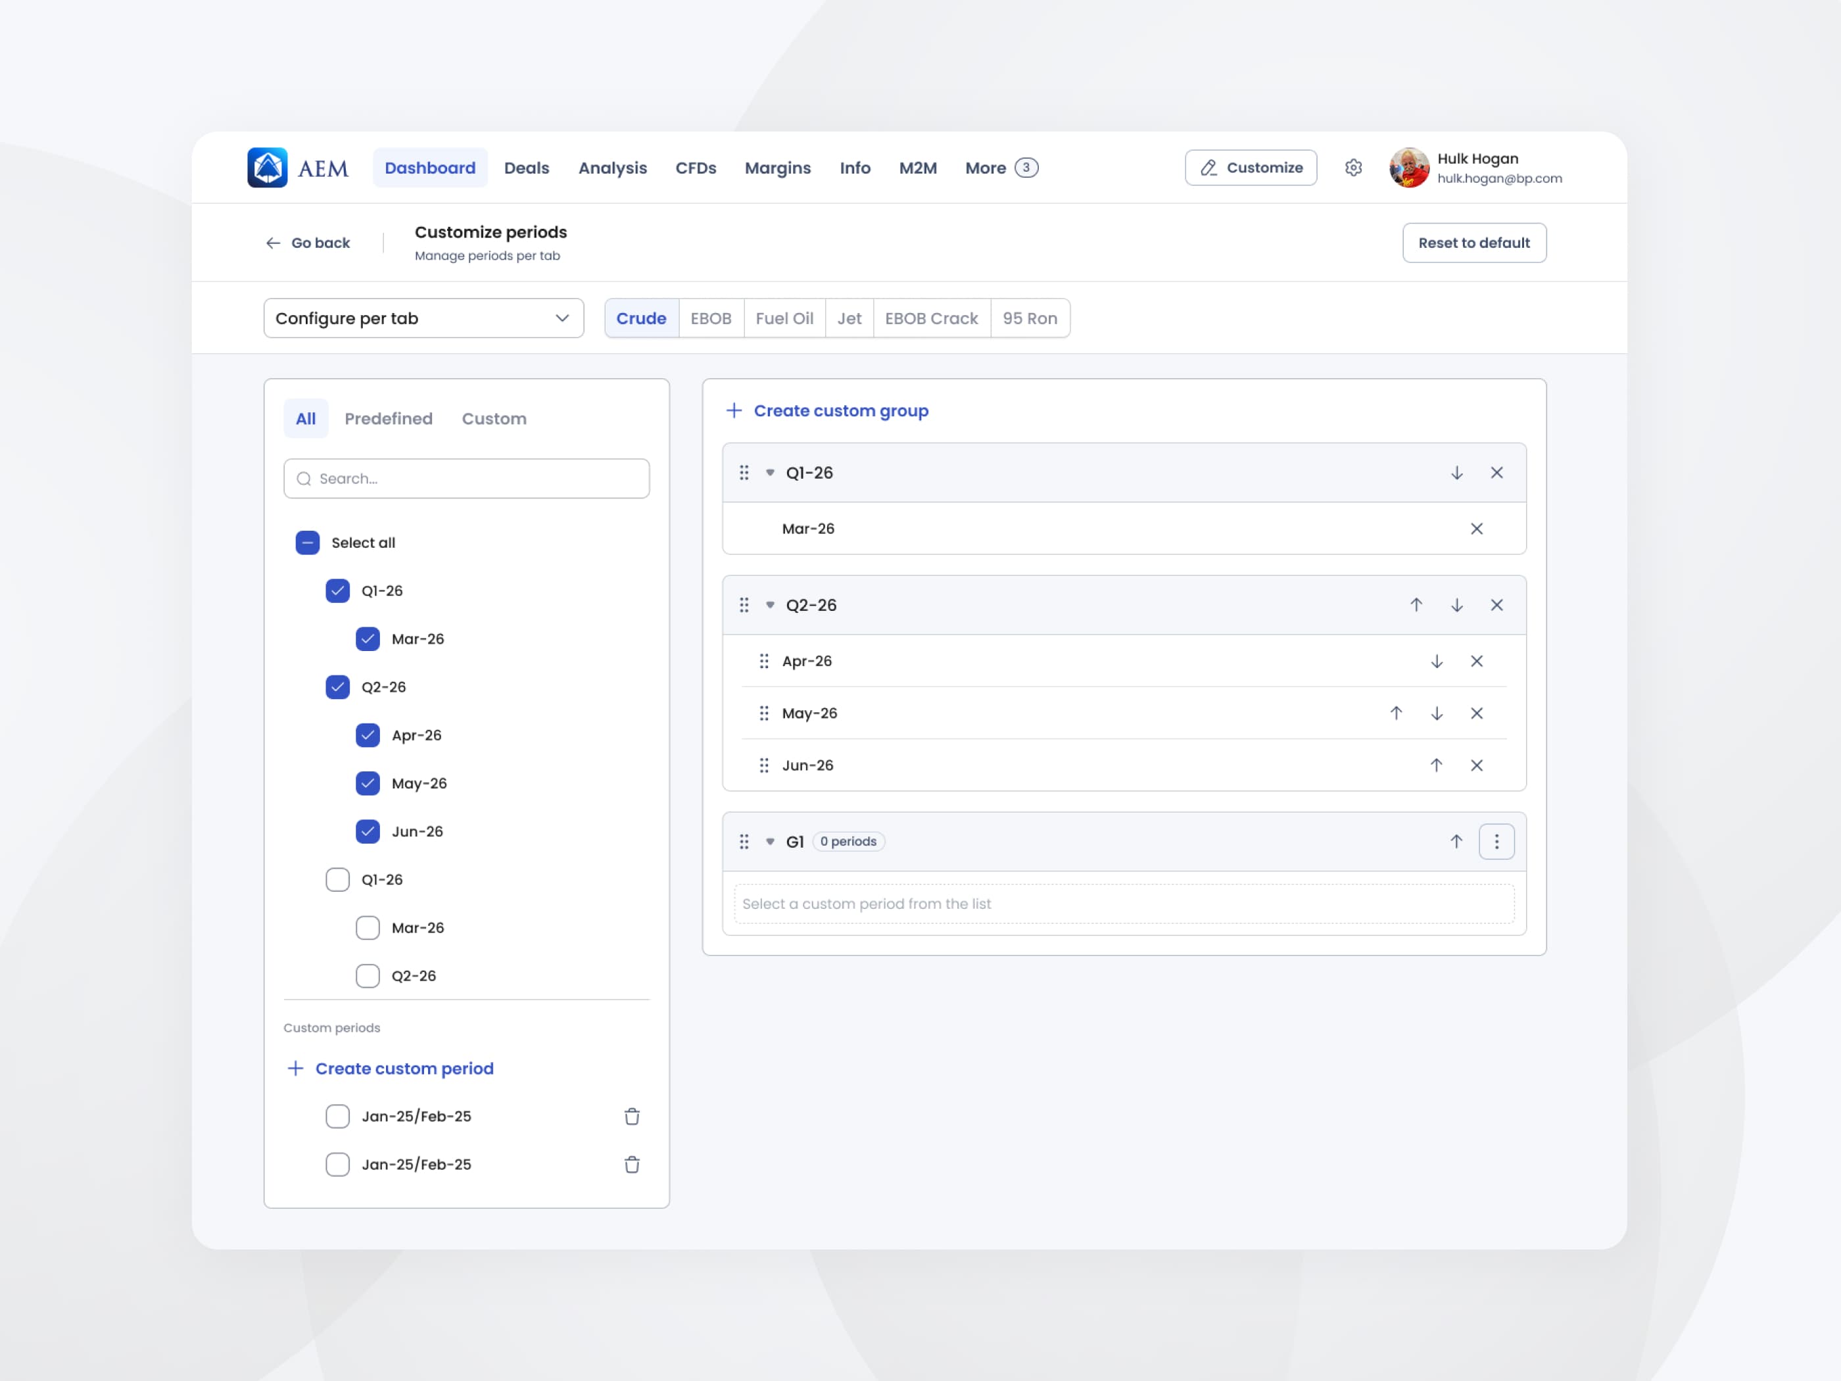Remove Jun-26 from group

pos(1477,765)
